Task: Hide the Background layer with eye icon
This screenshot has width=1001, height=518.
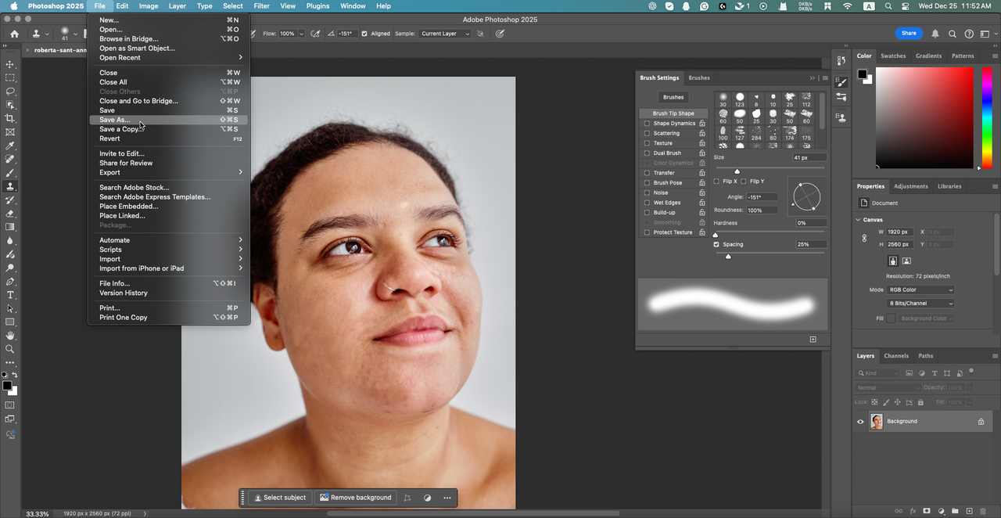Action: tap(860, 421)
